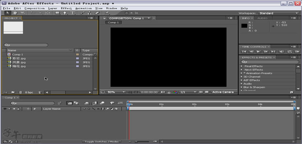The width and height of the screenshot is (302, 144).
Task: Click the RAM Preview button in Time Controls
Action: (297, 52)
